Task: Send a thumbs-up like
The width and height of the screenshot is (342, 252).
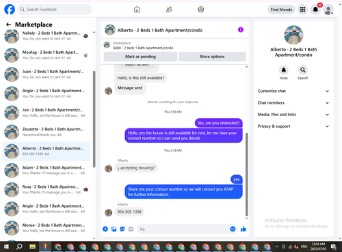Action: (244, 229)
